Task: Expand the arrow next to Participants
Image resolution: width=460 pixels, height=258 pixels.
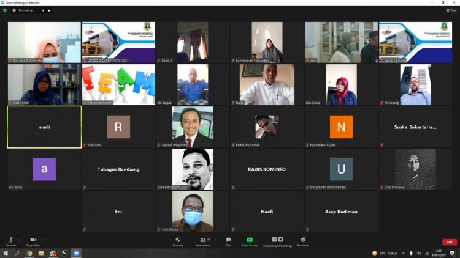Action: [216, 240]
